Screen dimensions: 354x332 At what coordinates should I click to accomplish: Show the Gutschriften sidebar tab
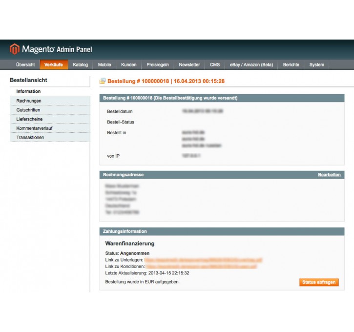click(28, 110)
